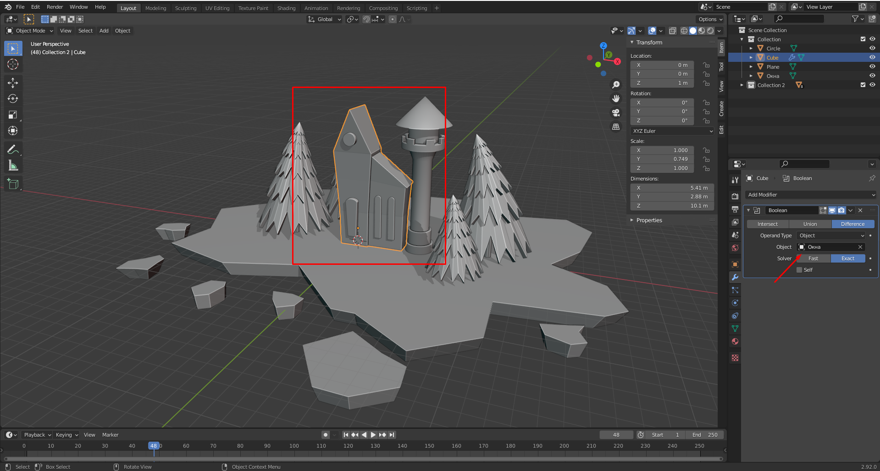Enable the Self checkbox in Boolean modifier
Image resolution: width=880 pixels, height=471 pixels.
(799, 270)
